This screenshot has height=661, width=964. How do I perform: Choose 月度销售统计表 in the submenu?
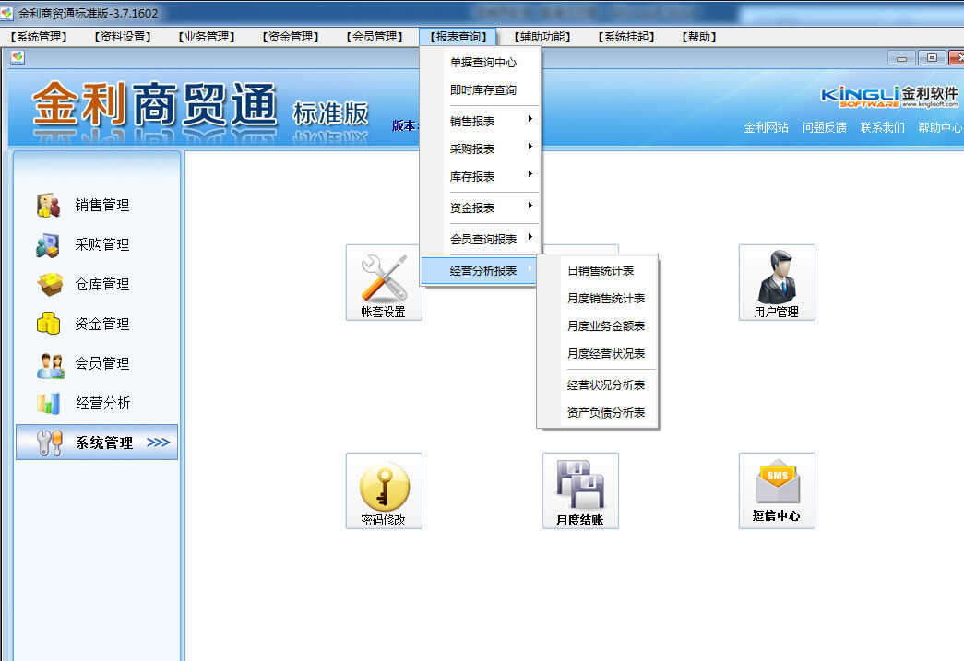tap(605, 299)
